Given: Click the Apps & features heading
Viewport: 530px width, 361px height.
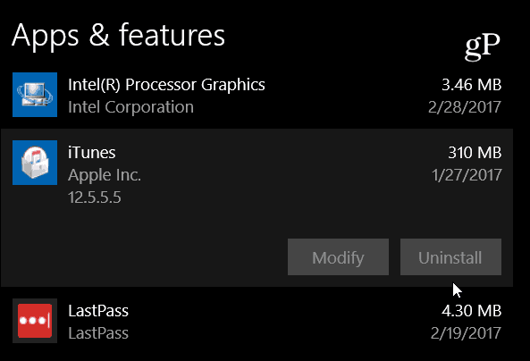Looking at the screenshot, I should [x=118, y=36].
